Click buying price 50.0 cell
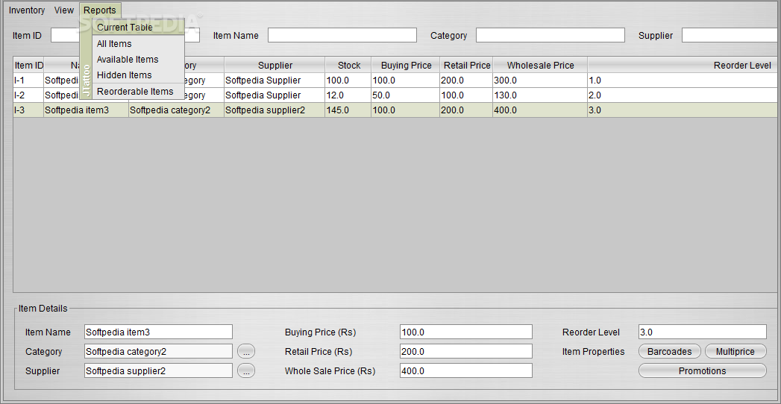The width and height of the screenshot is (781, 404). 406,95
